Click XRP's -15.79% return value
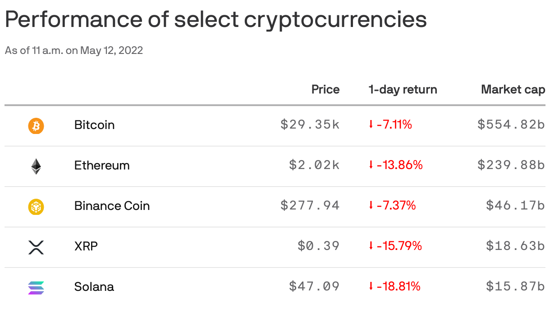This screenshot has height=312, width=550. coord(399,246)
